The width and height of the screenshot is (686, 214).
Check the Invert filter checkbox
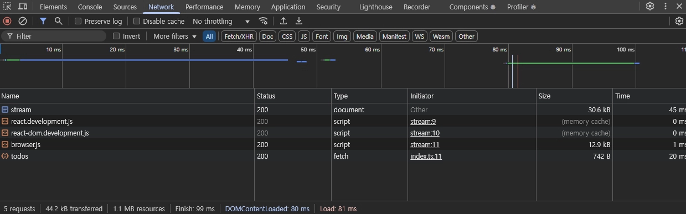click(x=116, y=36)
